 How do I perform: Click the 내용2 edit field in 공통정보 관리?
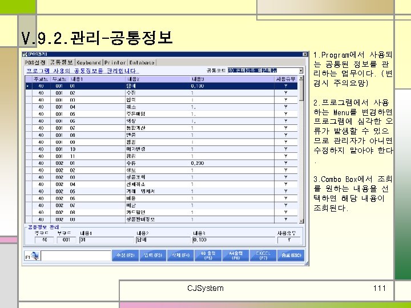pos(163,240)
